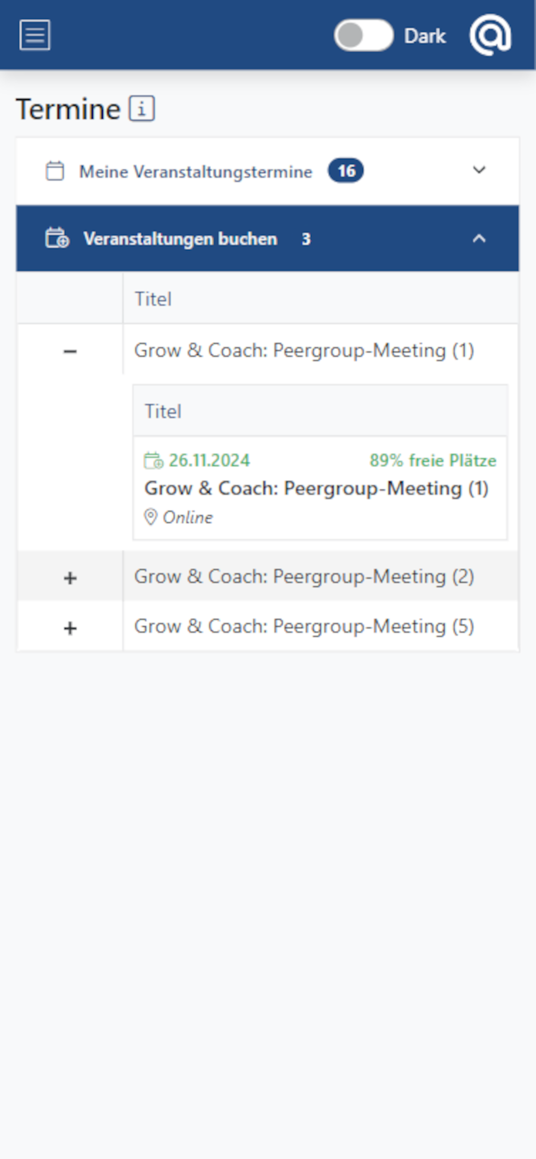Open the hamburger menu icon
The image size is (536, 1159).
35,35
